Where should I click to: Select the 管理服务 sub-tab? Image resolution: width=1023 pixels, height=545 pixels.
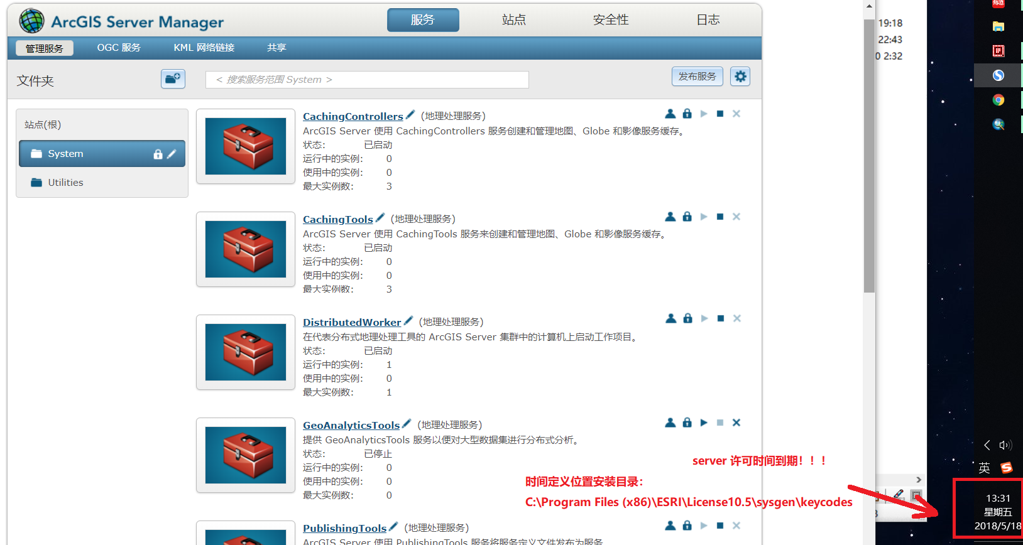[44, 48]
